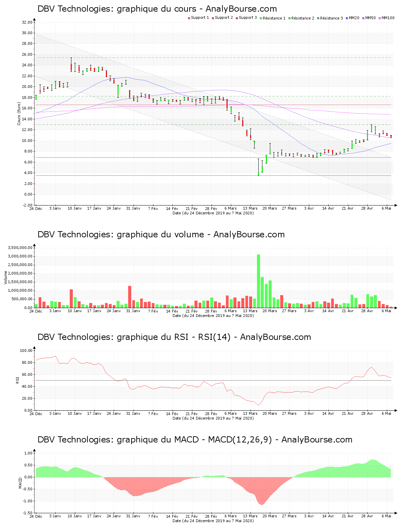The height and width of the screenshot is (530, 410).
Task: Click the MM20 legend entry
Action: [x=352, y=18]
